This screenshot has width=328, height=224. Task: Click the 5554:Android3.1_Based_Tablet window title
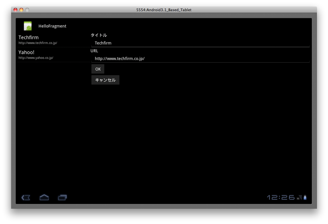pos(164,10)
